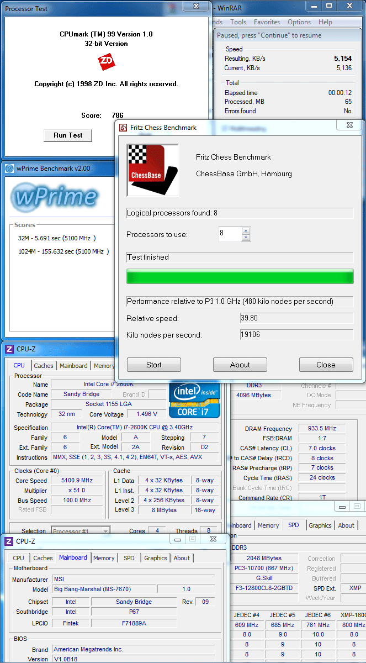Click the ZD logo in Processor Test
The image size is (366, 663).
[x=107, y=62]
